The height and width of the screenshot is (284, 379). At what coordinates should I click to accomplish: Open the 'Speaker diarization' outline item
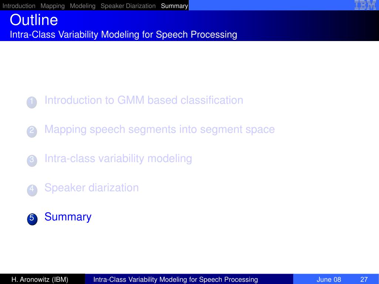pyautogui.click(x=92, y=188)
